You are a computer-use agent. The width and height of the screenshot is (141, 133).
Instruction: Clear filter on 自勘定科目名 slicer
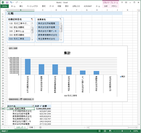click(32, 19)
